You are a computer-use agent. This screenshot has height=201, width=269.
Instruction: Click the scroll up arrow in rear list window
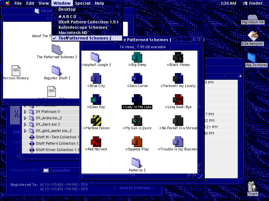[x=240, y=76]
